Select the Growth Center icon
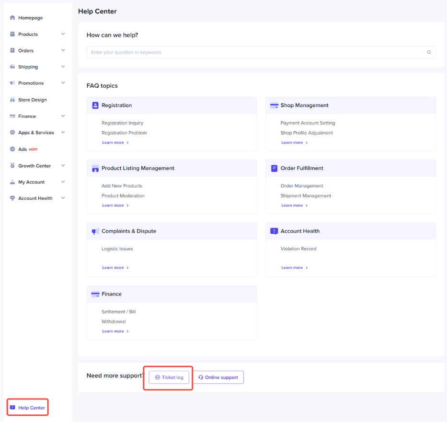This screenshot has width=447, height=422. coord(12,165)
